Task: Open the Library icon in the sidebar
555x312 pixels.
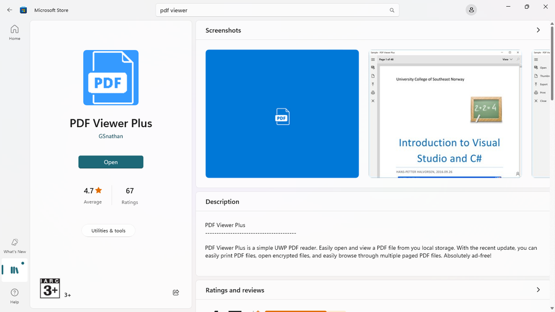Action: point(14,270)
